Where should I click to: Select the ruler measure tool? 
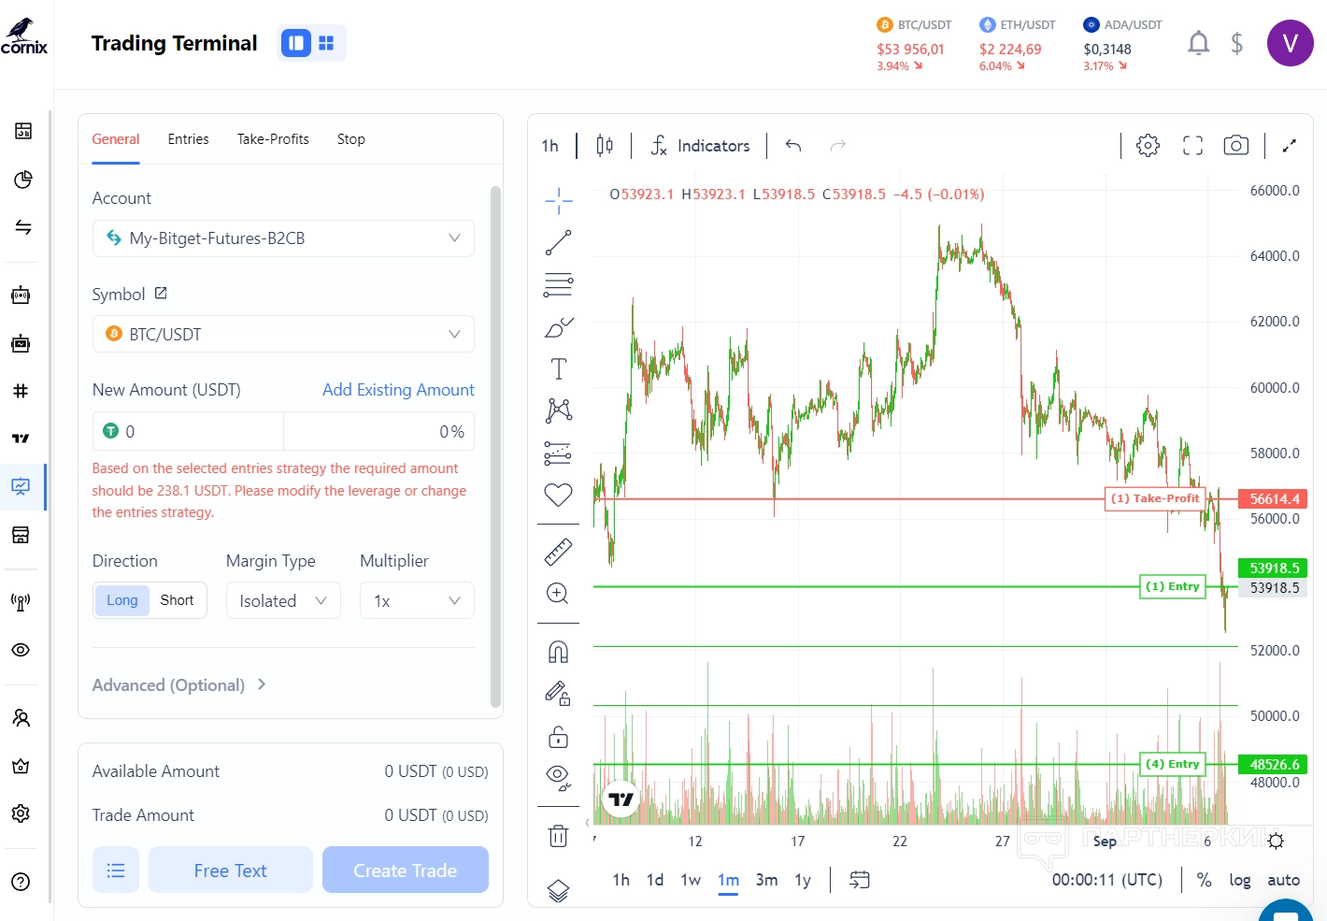(x=558, y=553)
